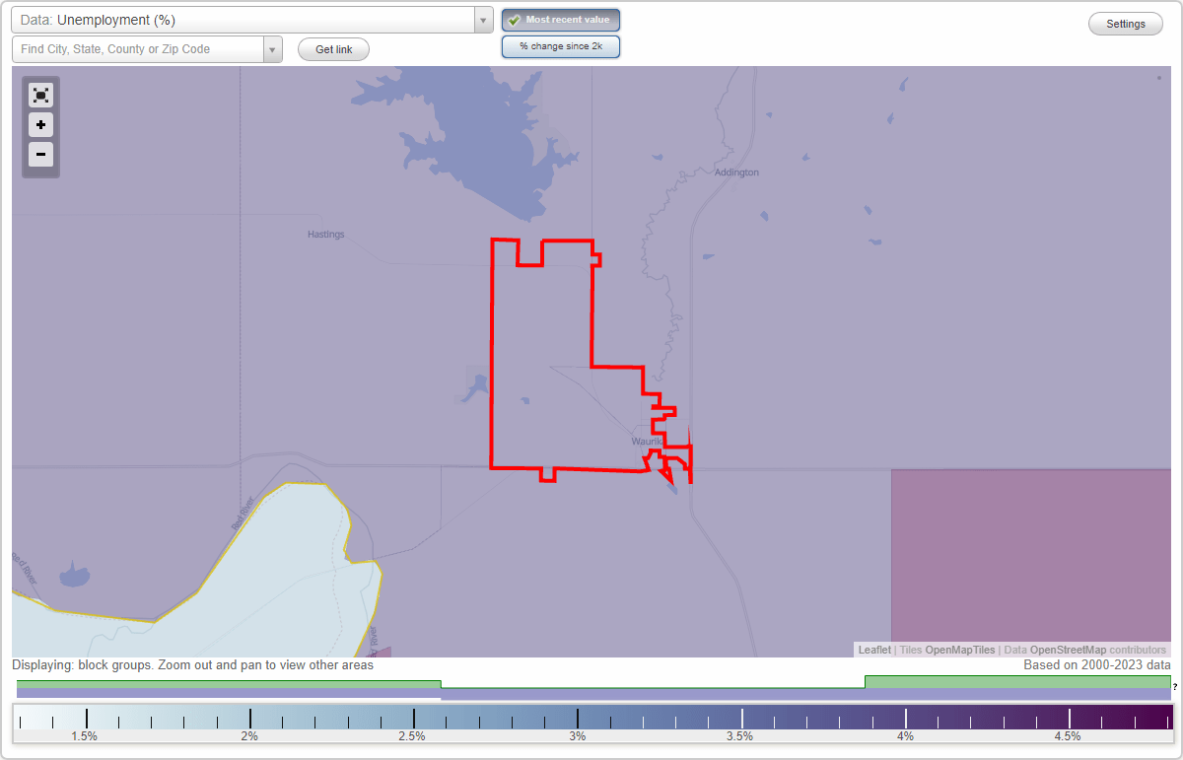Enable the Most recent value display mode
This screenshot has width=1183, height=760.
coord(561,20)
